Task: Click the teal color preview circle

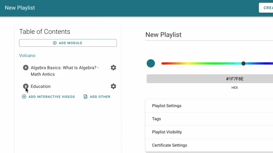Action: [151, 63]
